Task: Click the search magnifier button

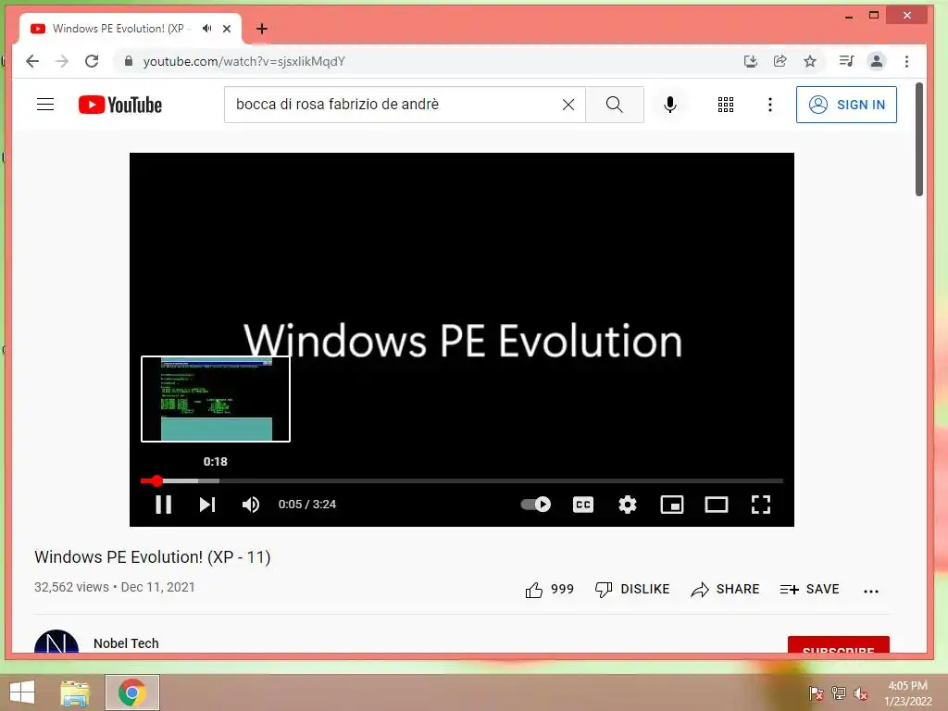Action: pyautogui.click(x=615, y=105)
